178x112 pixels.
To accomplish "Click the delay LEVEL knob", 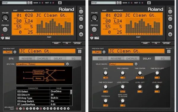I will [106, 73].
